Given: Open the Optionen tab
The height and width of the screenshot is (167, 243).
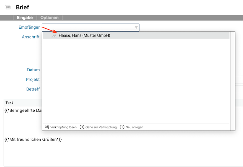Looking at the screenshot, I should (50, 18).
